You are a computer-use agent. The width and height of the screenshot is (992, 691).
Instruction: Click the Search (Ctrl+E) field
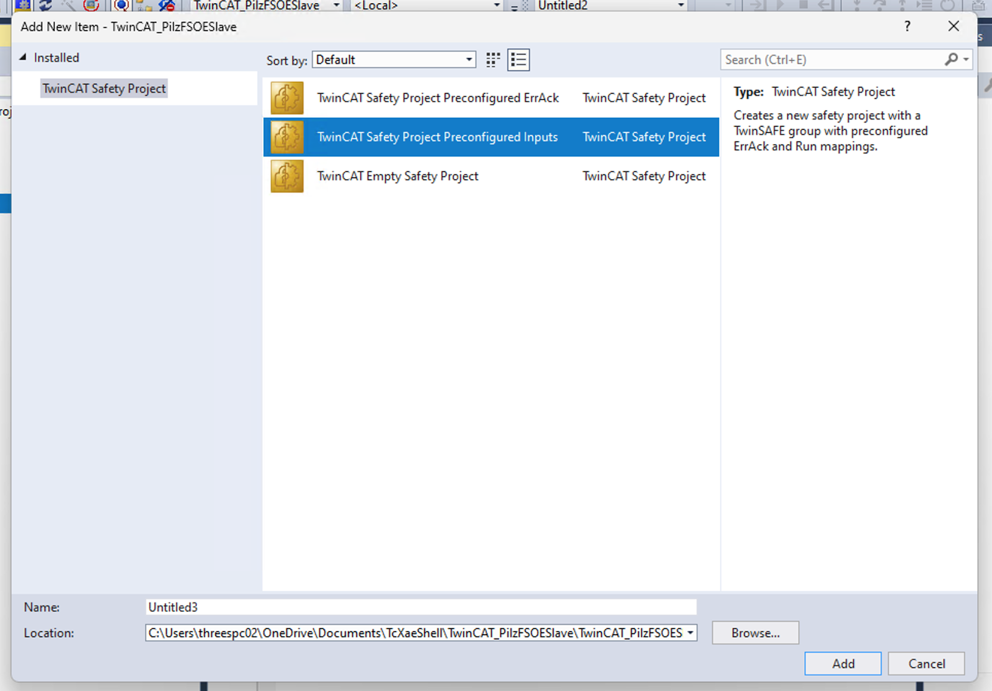833,60
